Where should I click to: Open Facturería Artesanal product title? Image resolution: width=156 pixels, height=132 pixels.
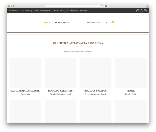click(25, 91)
